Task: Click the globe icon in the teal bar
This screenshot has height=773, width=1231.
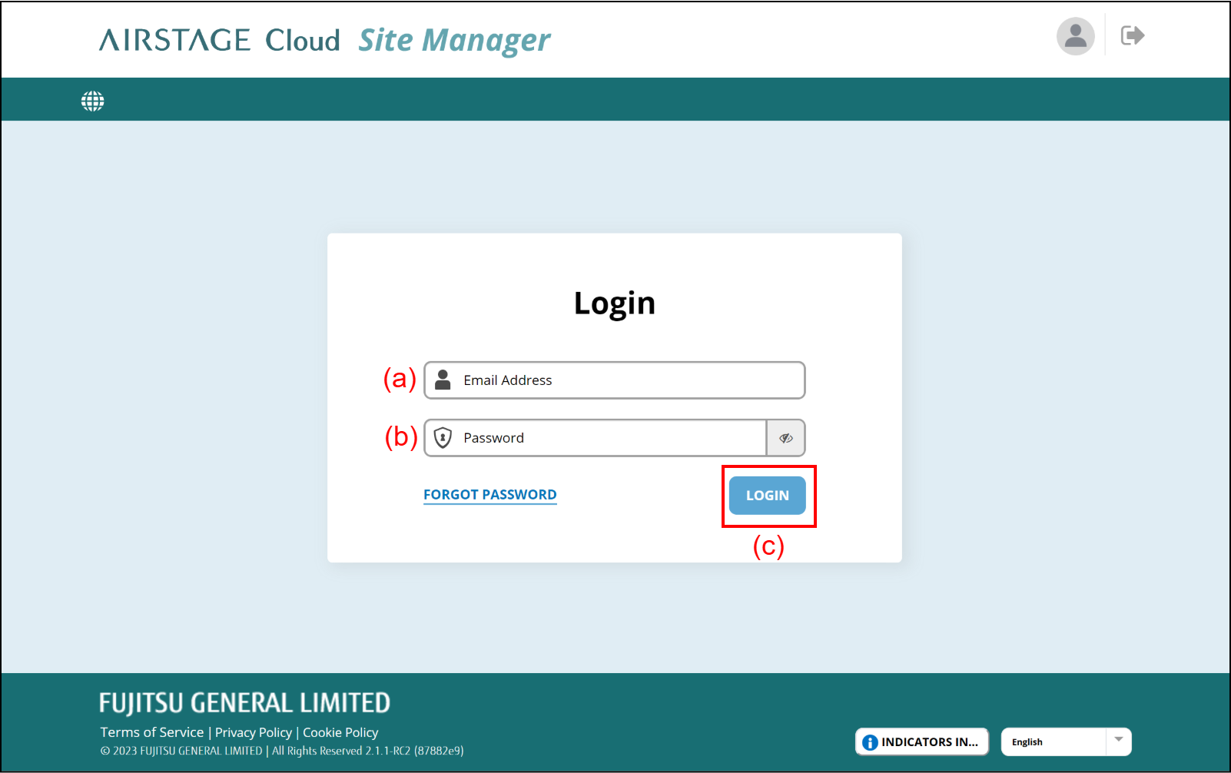Action: (x=93, y=101)
